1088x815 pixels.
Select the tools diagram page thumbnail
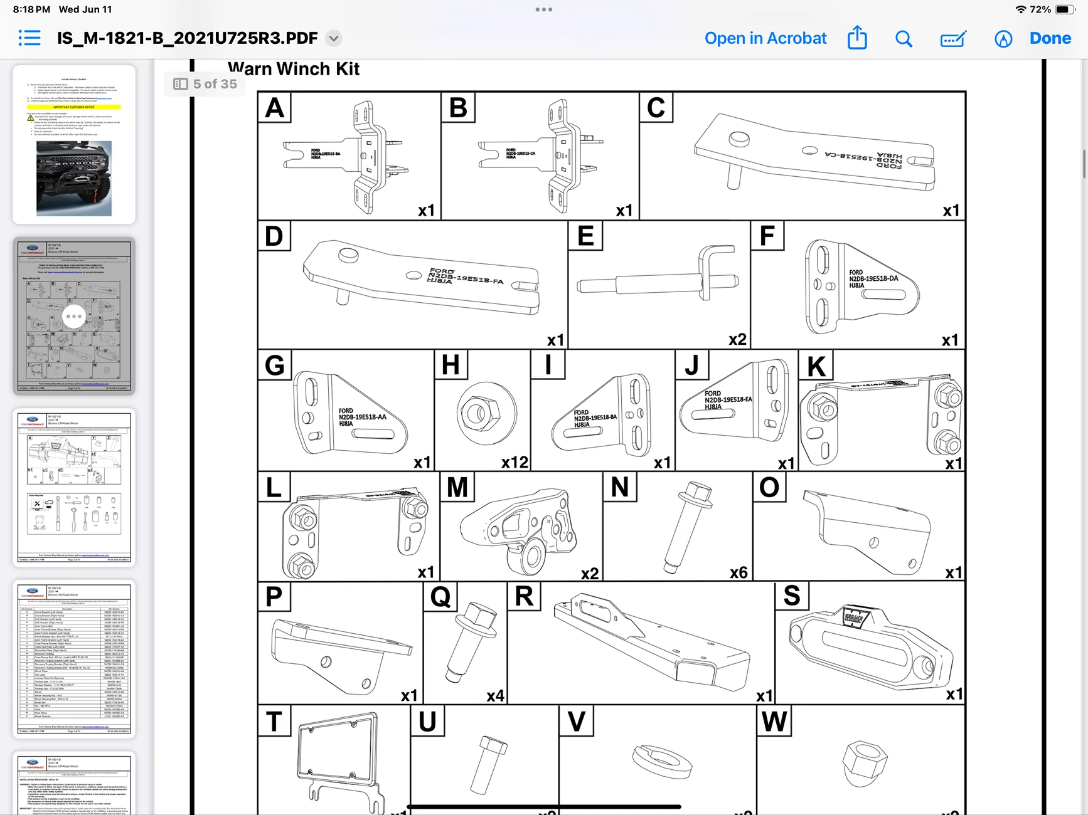pyautogui.click(x=74, y=488)
